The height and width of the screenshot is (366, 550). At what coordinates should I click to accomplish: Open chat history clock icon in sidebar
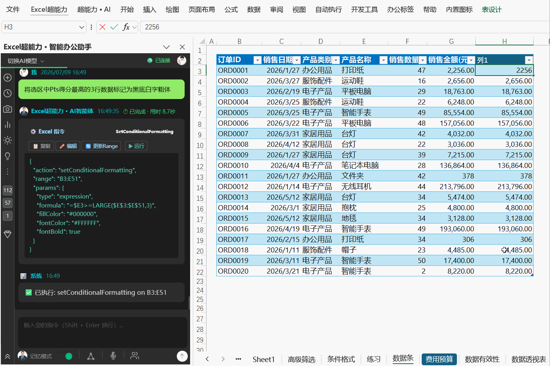click(7, 93)
